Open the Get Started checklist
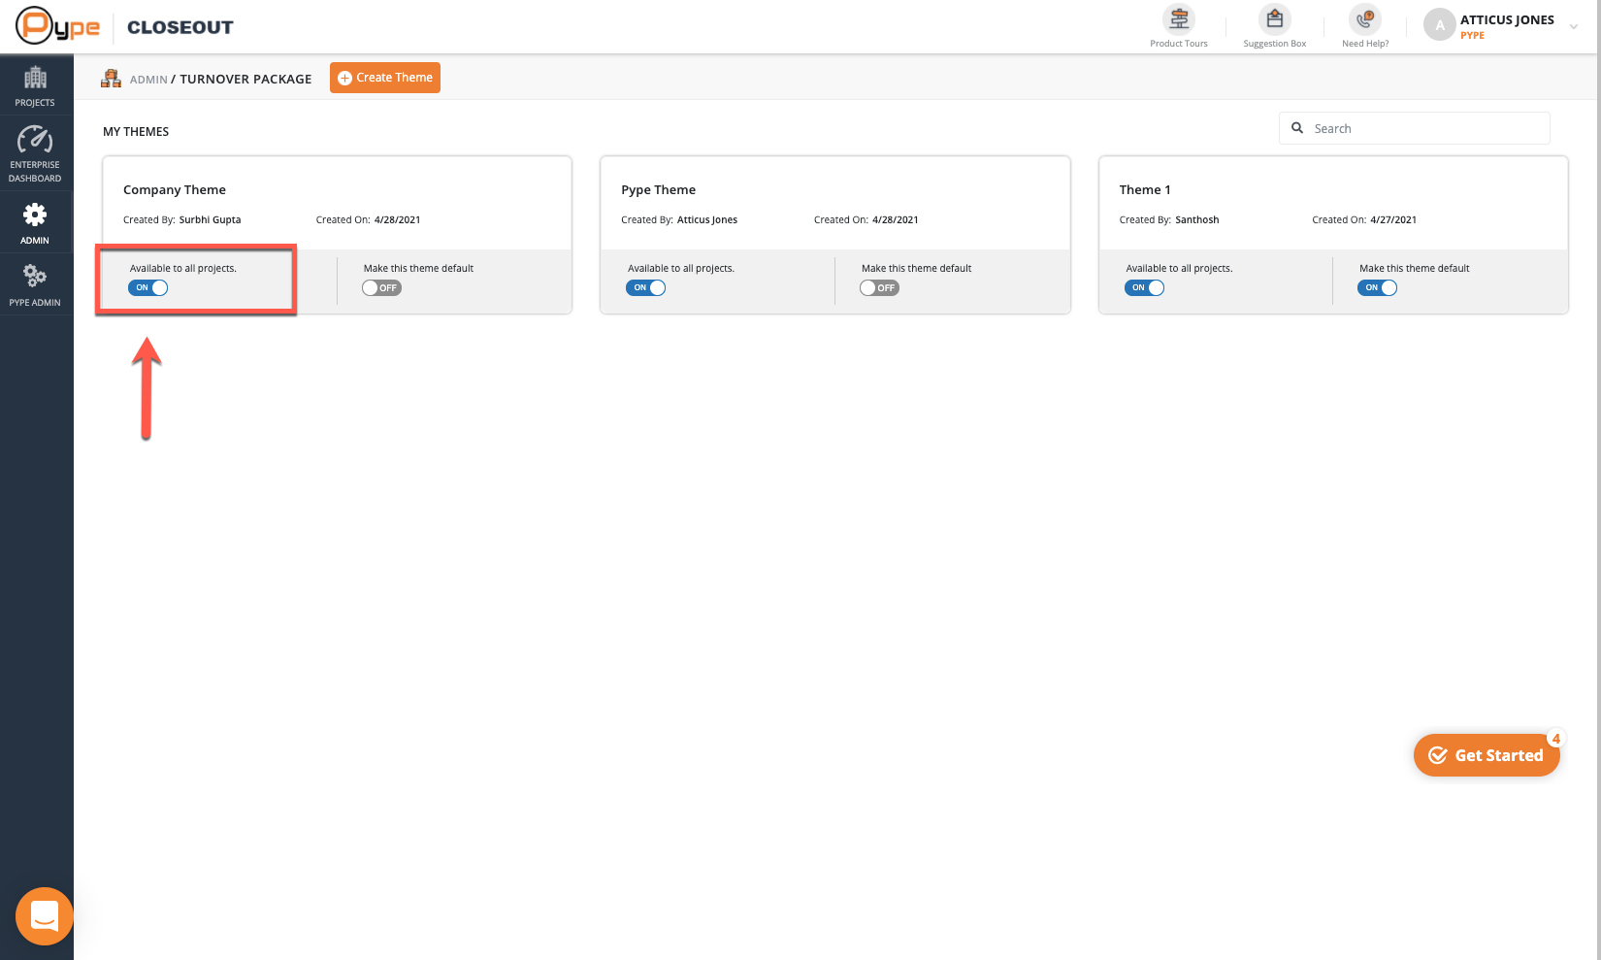This screenshot has height=960, width=1601. coord(1487,755)
